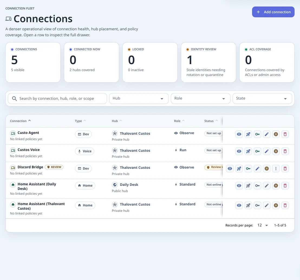Sort table by Status column
Viewport: 300px width, 280px height.
click(211, 121)
